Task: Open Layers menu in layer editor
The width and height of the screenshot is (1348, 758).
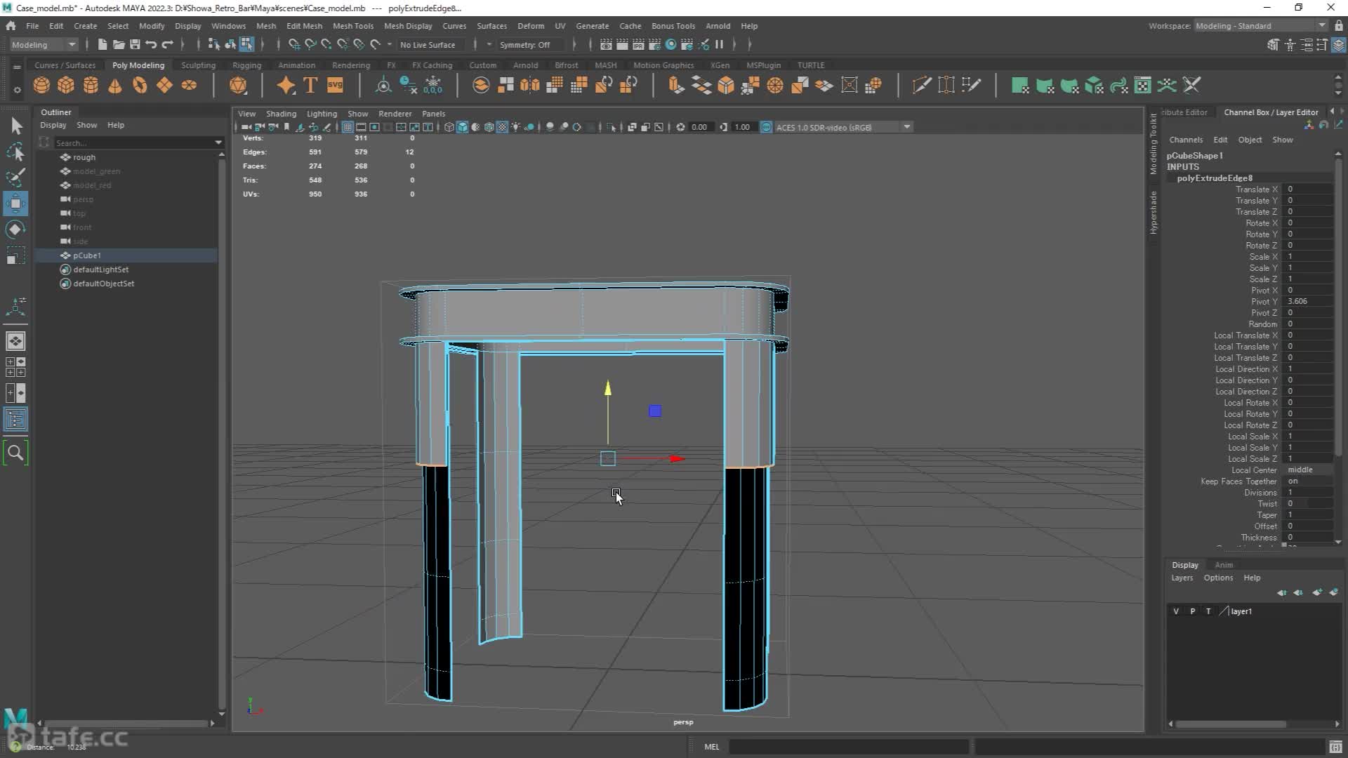Action: coord(1182,578)
